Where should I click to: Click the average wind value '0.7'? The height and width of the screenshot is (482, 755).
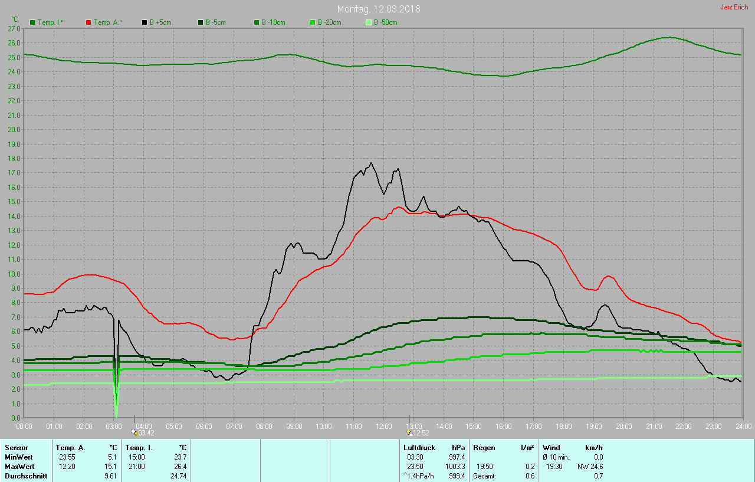(598, 476)
